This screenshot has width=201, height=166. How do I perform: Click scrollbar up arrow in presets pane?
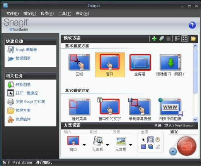[x=195, y=46]
